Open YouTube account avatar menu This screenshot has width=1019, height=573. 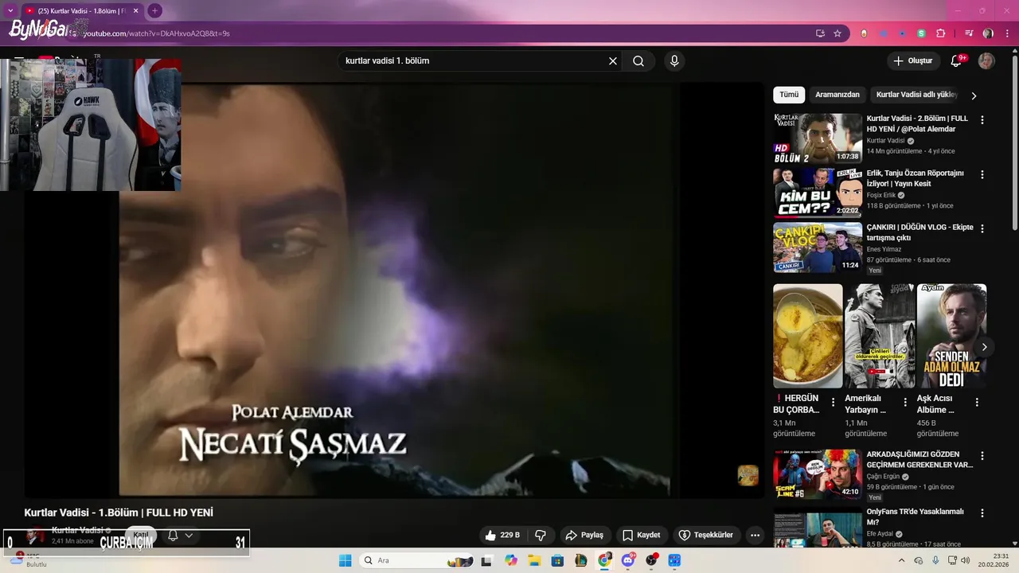pyautogui.click(x=986, y=61)
